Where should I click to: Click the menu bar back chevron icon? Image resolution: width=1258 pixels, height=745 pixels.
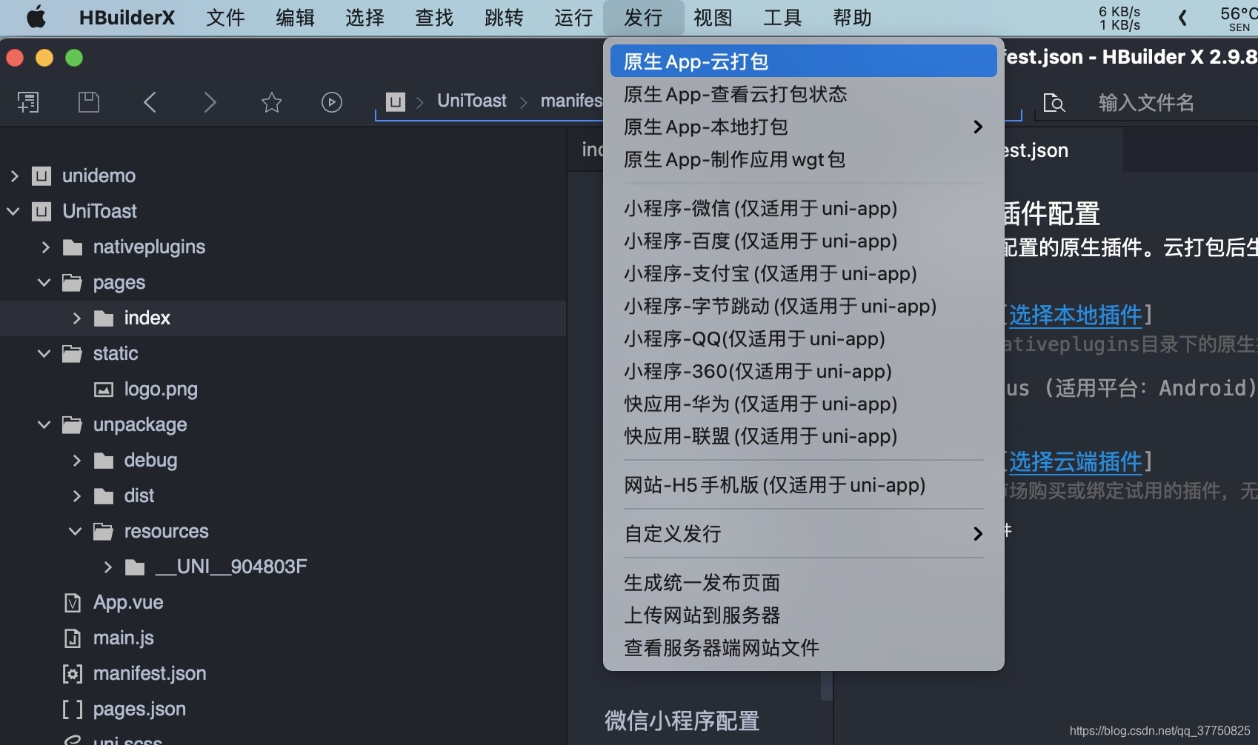[1182, 17]
